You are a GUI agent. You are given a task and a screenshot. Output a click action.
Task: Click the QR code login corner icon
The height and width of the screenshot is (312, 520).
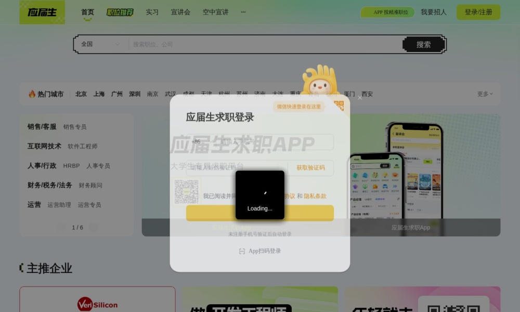point(339,106)
